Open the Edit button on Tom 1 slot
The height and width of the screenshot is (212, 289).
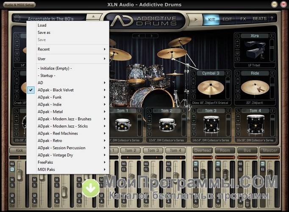point(139,111)
